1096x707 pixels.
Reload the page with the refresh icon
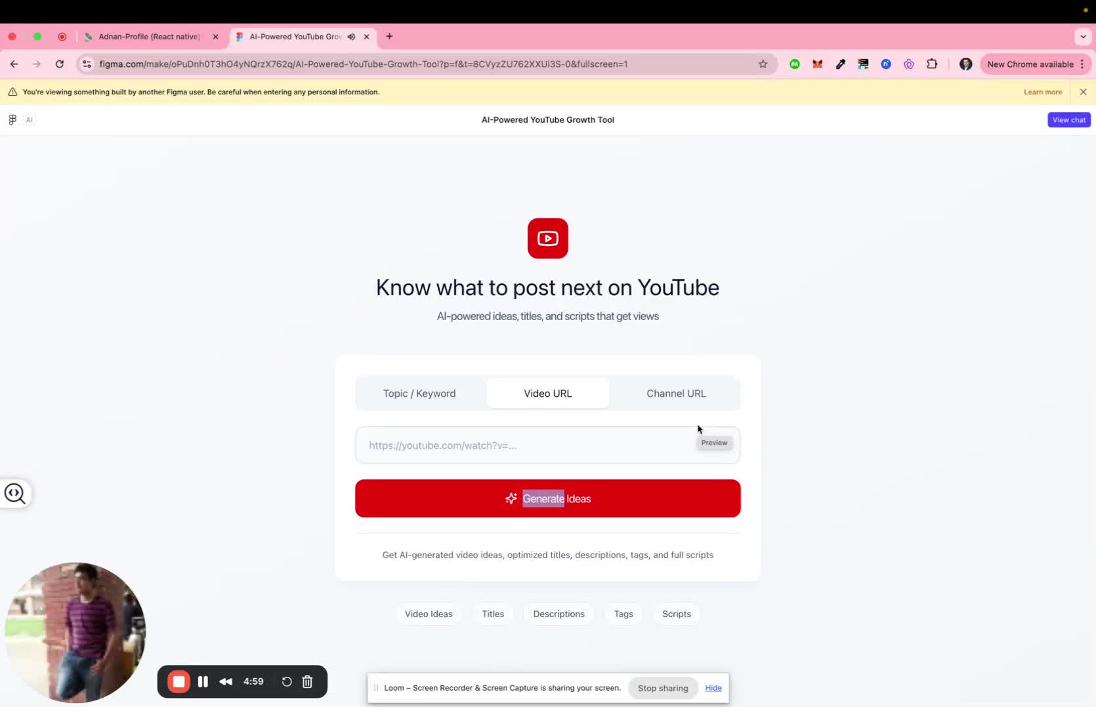pyautogui.click(x=60, y=64)
